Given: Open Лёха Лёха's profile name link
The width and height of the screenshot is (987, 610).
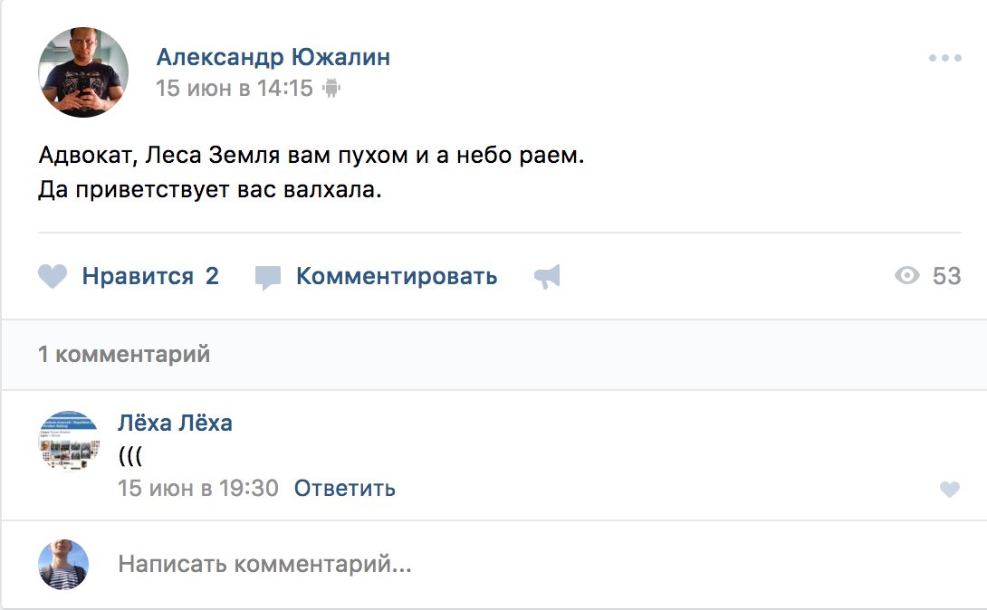Looking at the screenshot, I should coord(175,423).
